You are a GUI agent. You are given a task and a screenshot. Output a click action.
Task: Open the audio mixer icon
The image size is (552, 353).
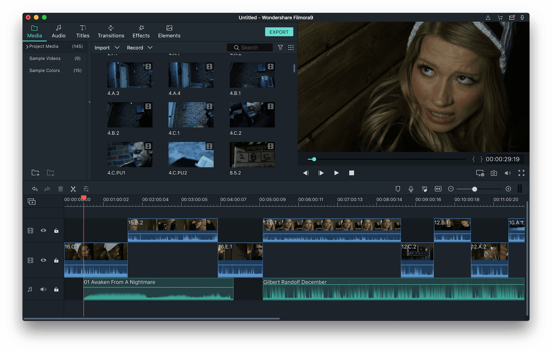click(424, 189)
